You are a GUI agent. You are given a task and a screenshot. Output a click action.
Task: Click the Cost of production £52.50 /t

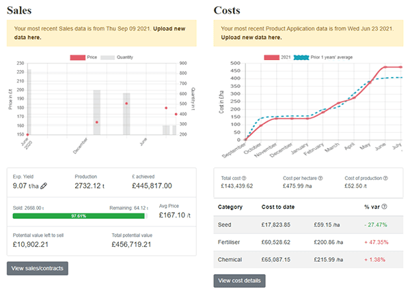[x=355, y=186]
